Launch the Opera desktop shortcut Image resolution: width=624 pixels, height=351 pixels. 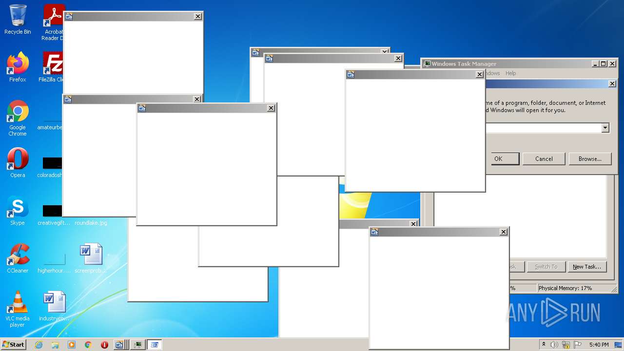coord(18,163)
